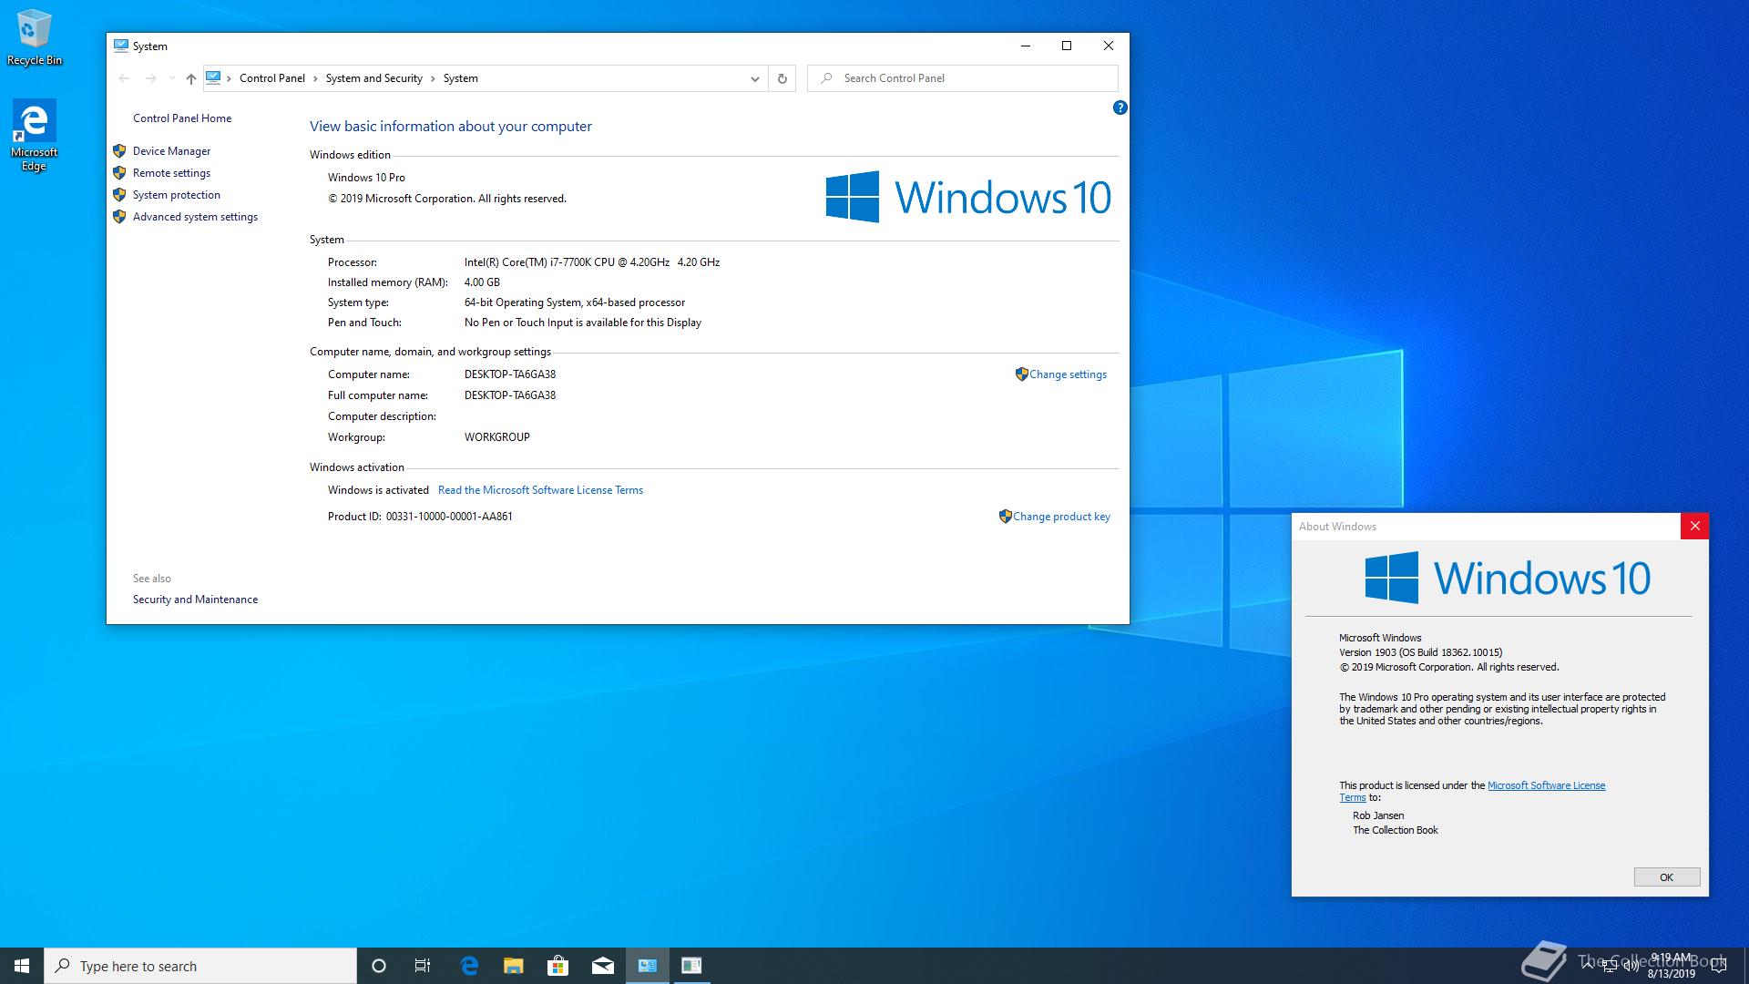This screenshot has height=984, width=1749.
Task: Open Remote settings from sidebar
Action: [171, 173]
